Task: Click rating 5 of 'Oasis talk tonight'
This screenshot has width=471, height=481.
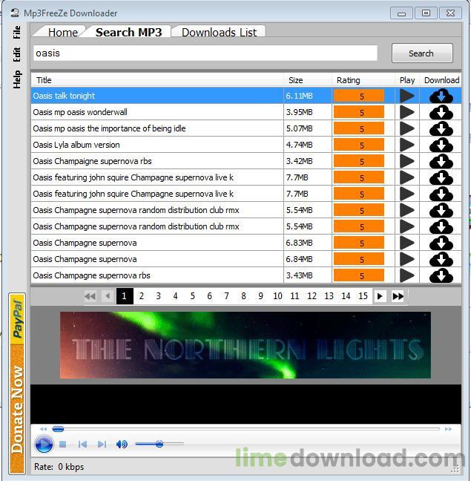Action: click(x=359, y=96)
